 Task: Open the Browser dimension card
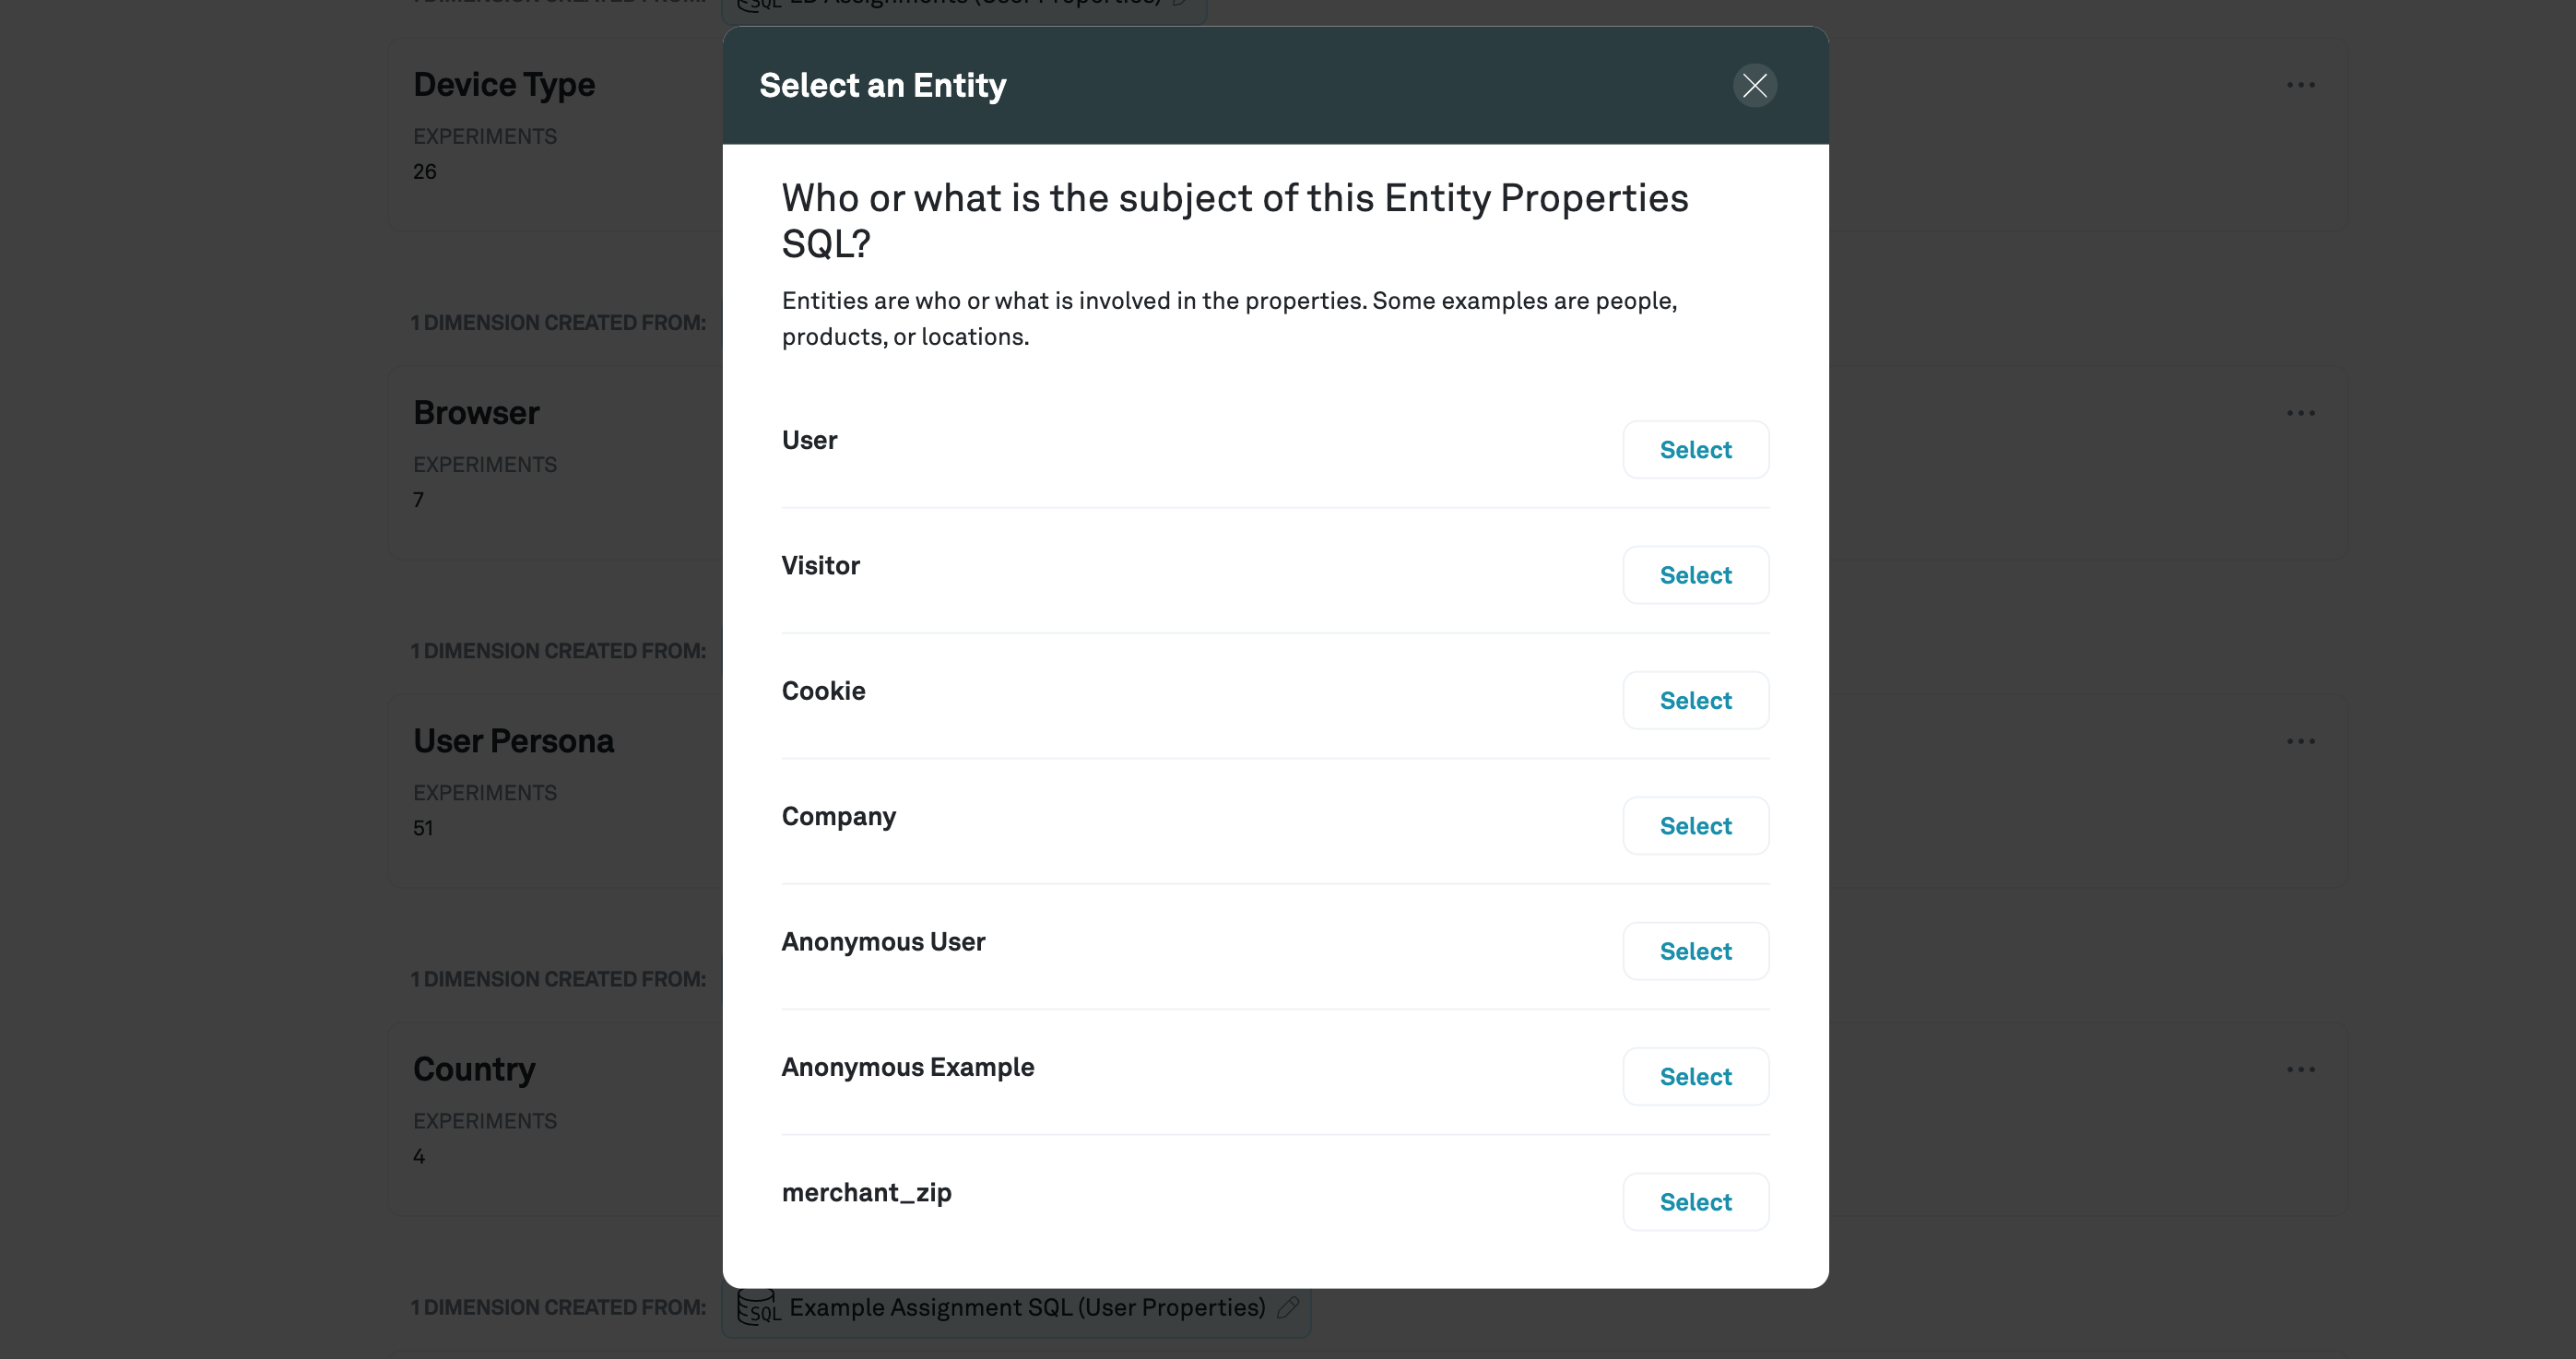[476, 413]
